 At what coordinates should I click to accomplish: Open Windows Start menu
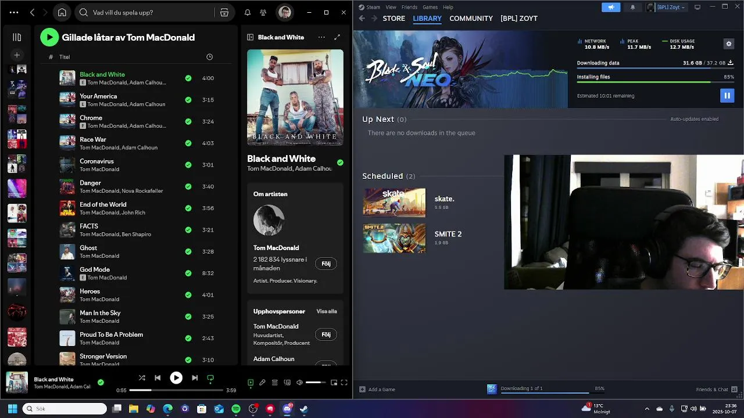(12, 409)
